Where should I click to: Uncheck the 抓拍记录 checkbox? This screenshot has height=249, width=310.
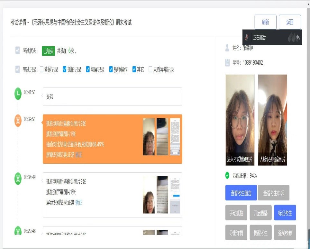[x=65, y=69]
